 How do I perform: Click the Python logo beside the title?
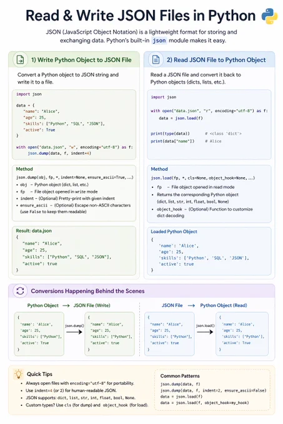click(x=269, y=16)
